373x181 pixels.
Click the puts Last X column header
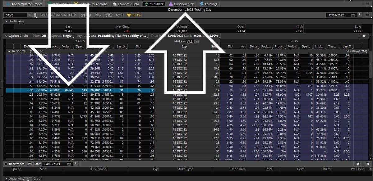[x=347, y=46]
